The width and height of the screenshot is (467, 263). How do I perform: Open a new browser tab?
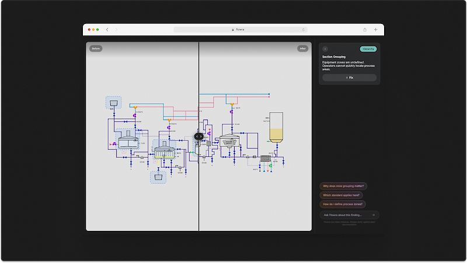(x=375, y=30)
